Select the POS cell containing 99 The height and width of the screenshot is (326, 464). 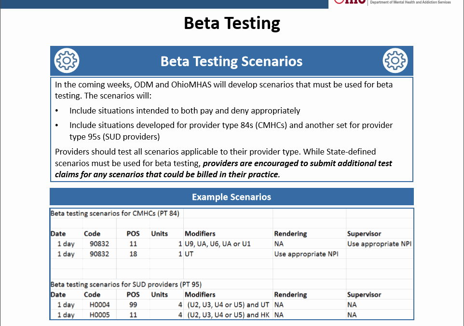coord(133,305)
